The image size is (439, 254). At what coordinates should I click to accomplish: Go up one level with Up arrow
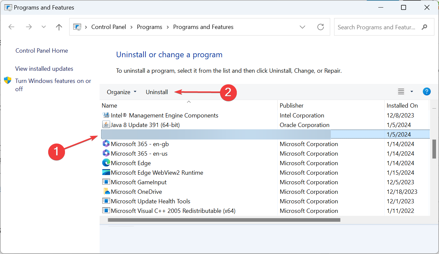point(59,27)
